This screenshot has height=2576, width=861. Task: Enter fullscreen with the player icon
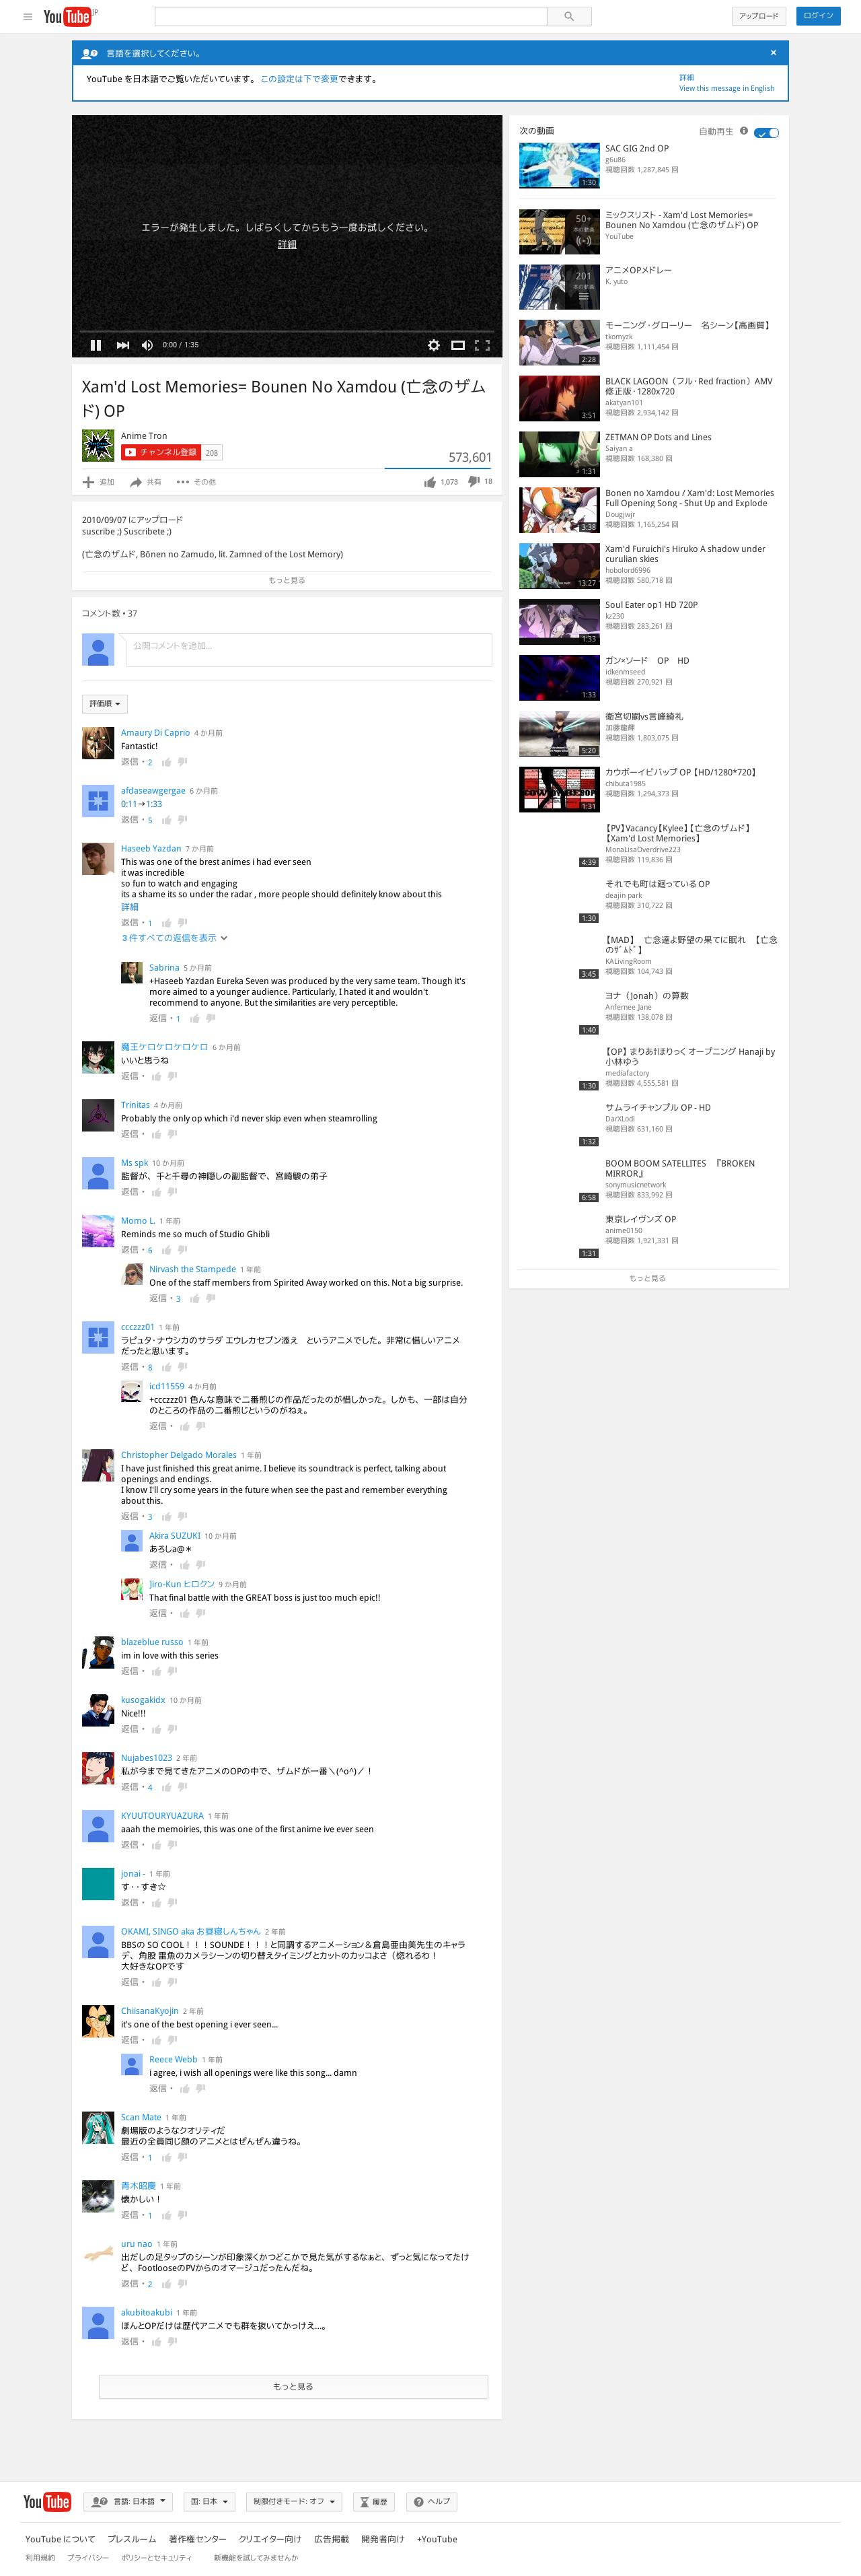(482, 345)
